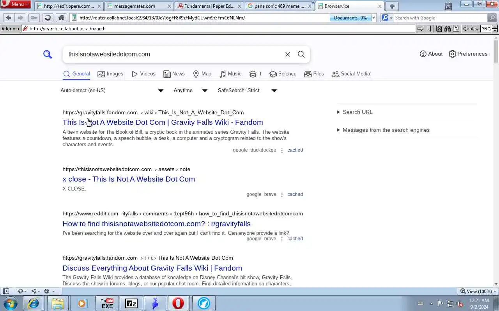Open the Opera Menu button
The image size is (499, 311).
click(x=16, y=4)
